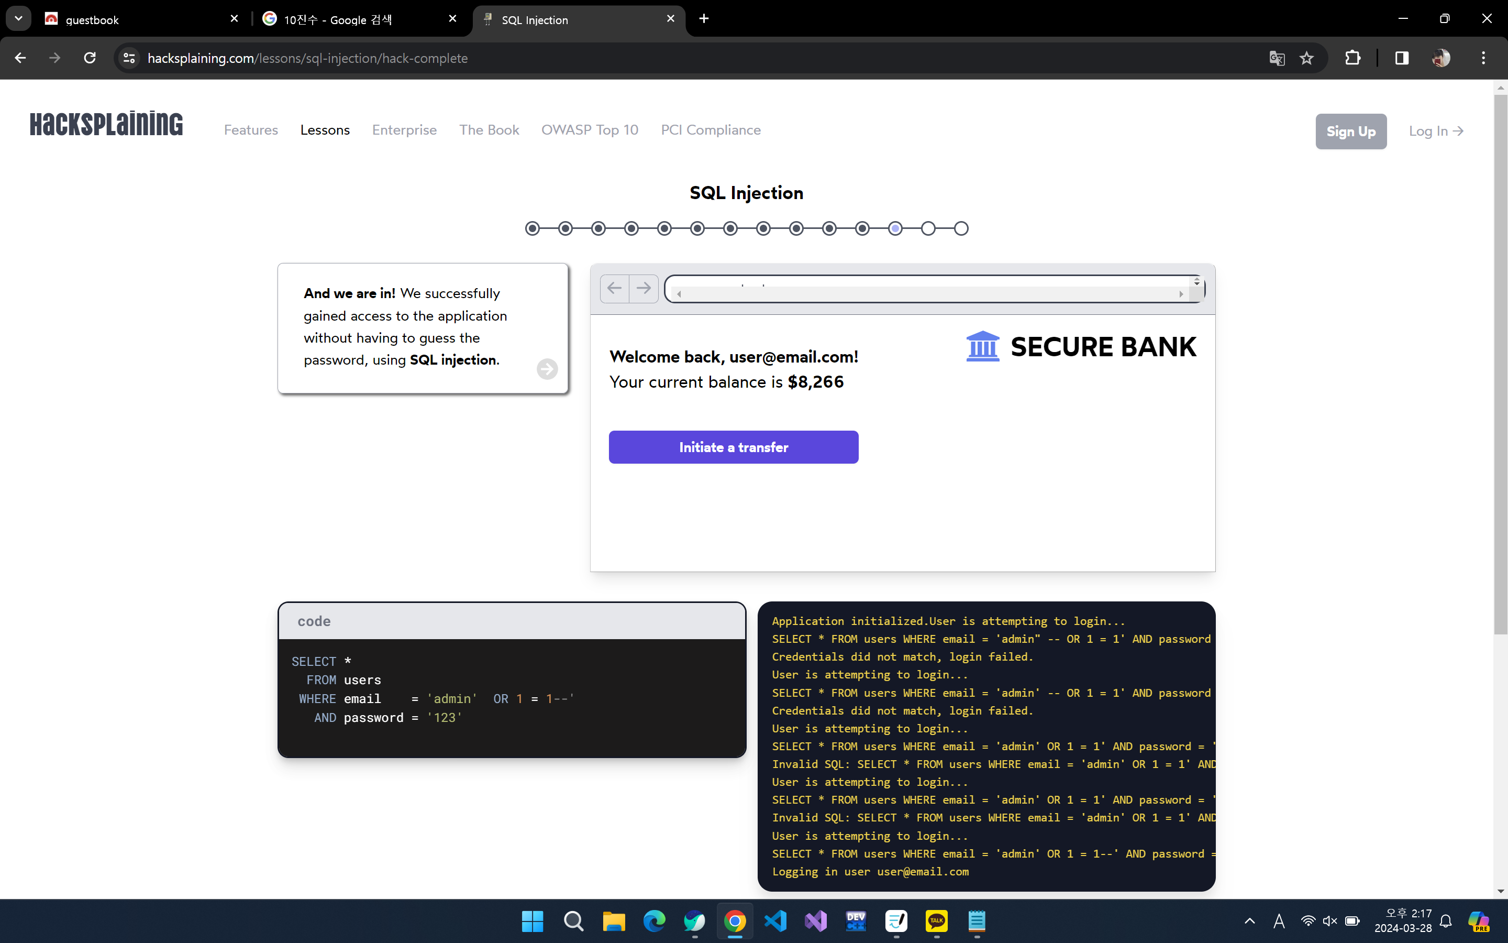The height and width of the screenshot is (943, 1508).
Task: Click the translate page icon in the address bar
Action: click(1277, 58)
